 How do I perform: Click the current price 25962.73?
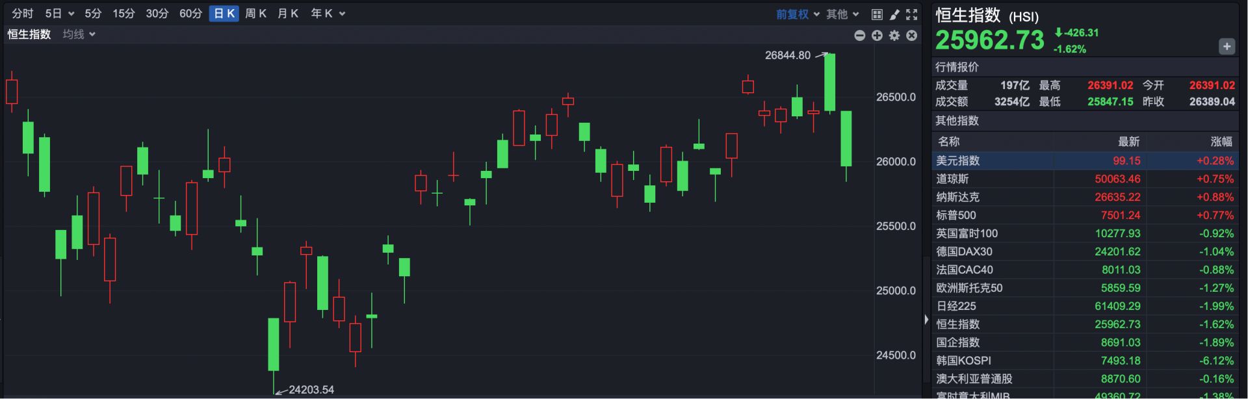(x=989, y=40)
